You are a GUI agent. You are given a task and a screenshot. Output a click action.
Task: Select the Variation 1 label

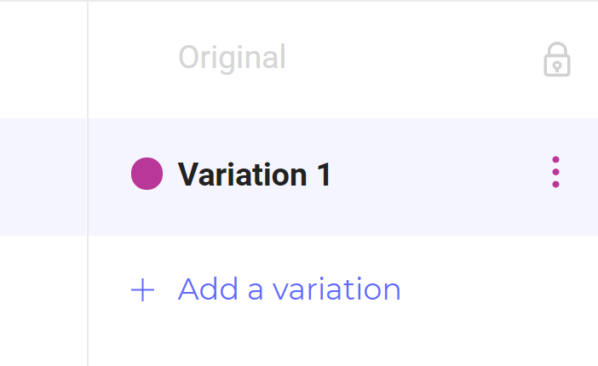[x=255, y=174]
